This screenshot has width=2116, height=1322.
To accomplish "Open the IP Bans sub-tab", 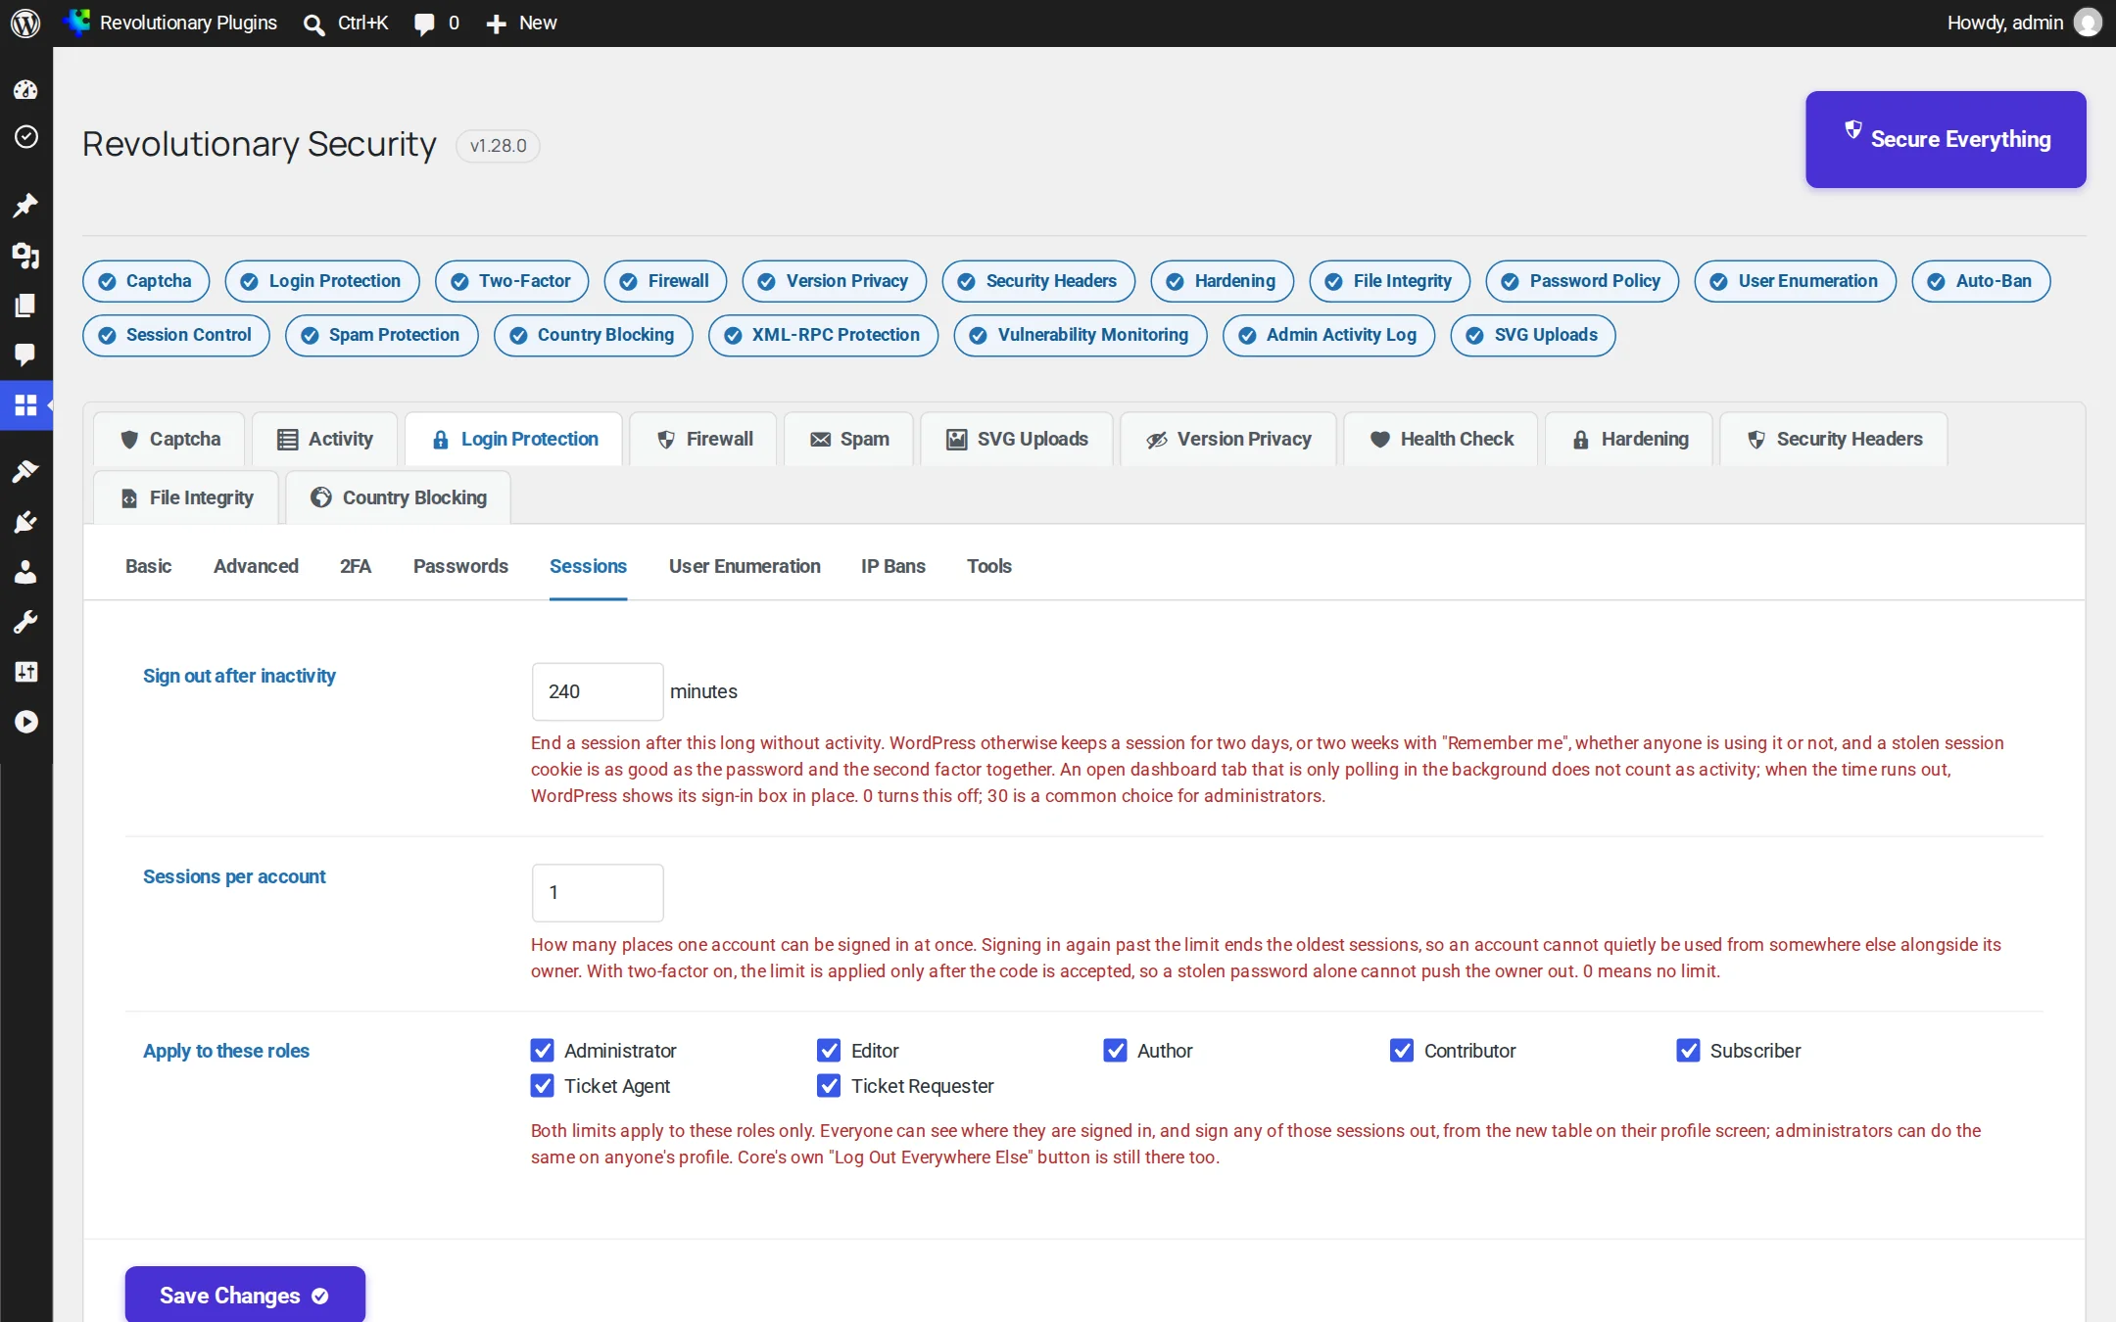I will 892,566.
